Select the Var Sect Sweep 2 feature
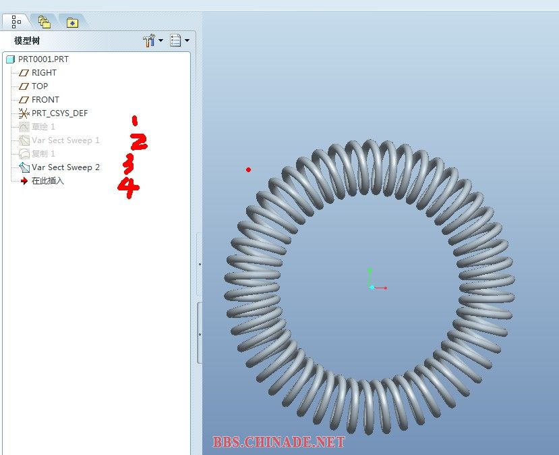Screen dimensions: 559x455 [x=65, y=167]
